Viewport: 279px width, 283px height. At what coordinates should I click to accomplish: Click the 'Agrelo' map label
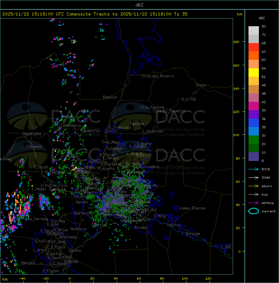[82, 202]
